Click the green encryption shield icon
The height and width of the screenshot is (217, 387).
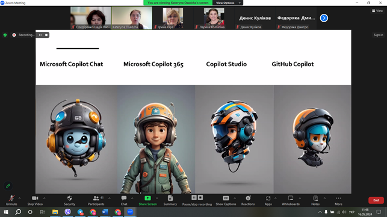pos(5,35)
